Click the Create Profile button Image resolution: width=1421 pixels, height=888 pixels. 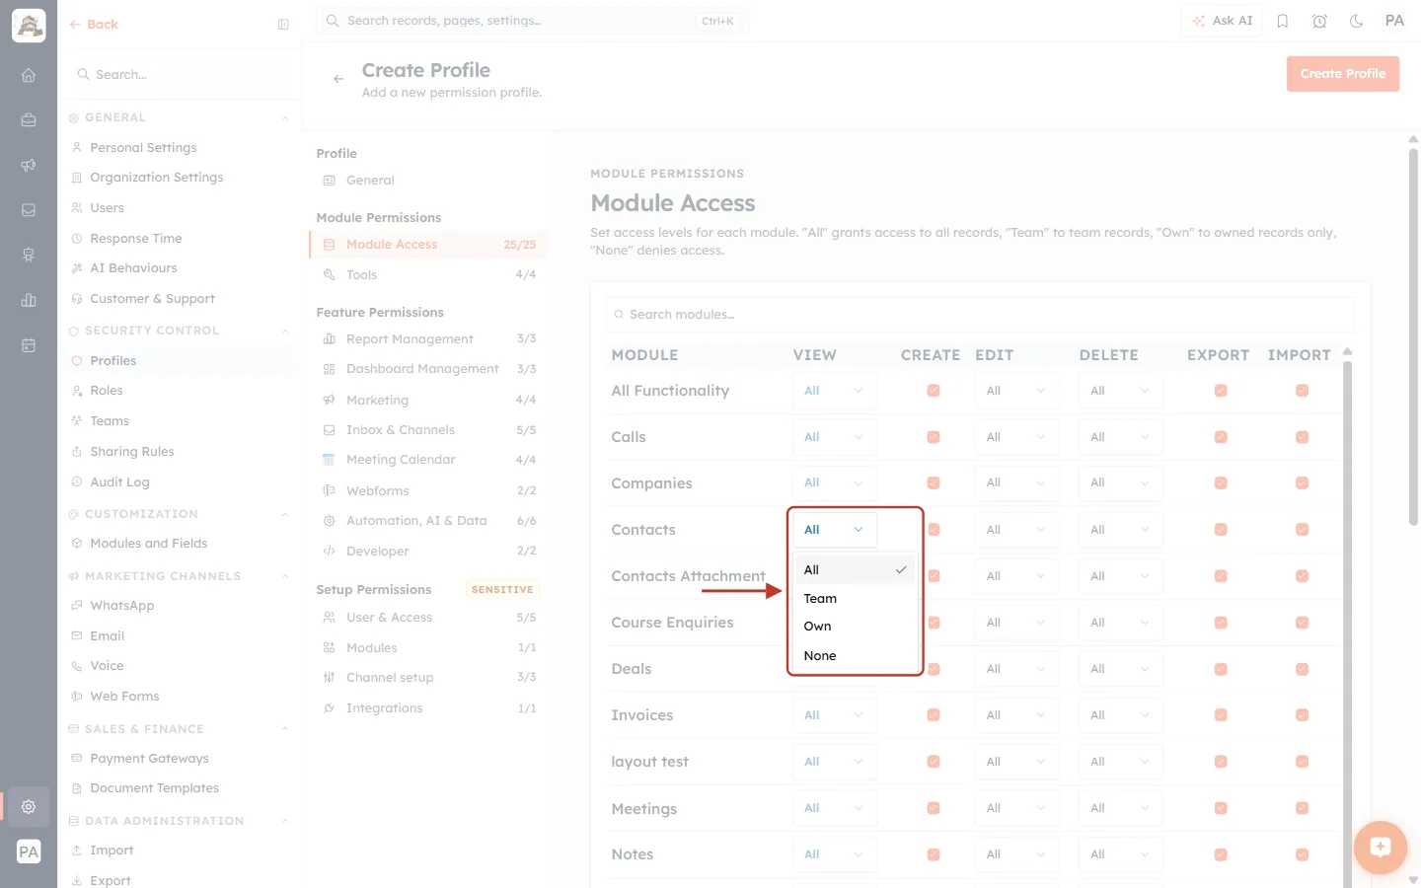[1342, 74]
